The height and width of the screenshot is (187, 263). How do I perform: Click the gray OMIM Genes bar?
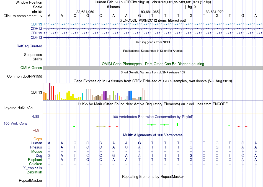coord(153,68)
